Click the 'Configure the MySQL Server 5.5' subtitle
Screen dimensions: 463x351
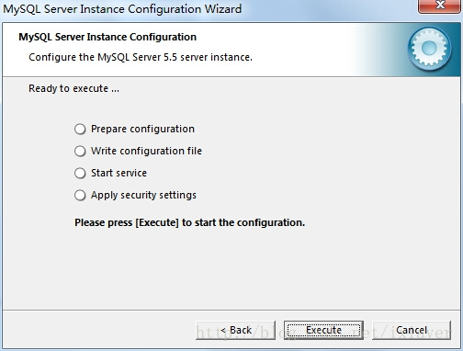click(141, 57)
